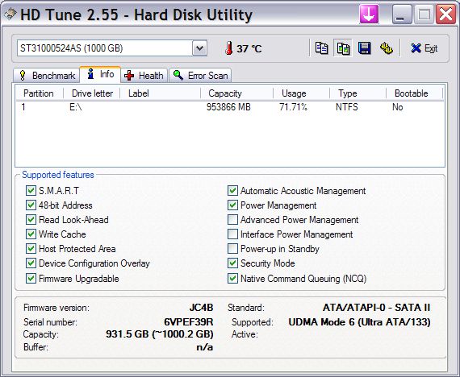Click the copy screenshot to clipboard icon

[x=343, y=48]
